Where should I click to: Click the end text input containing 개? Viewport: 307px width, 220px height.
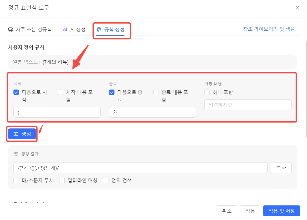152,112
